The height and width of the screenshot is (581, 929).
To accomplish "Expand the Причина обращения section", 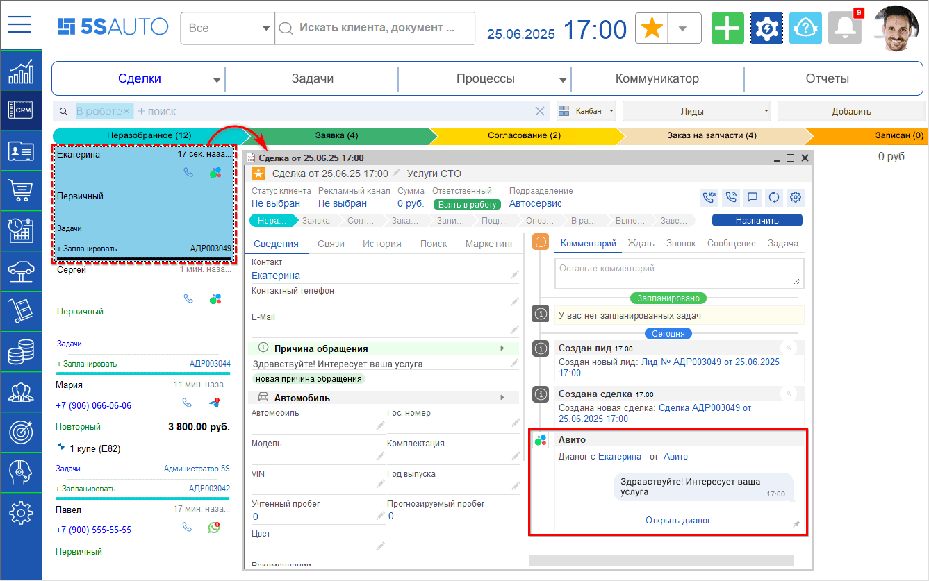I will 502,348.
